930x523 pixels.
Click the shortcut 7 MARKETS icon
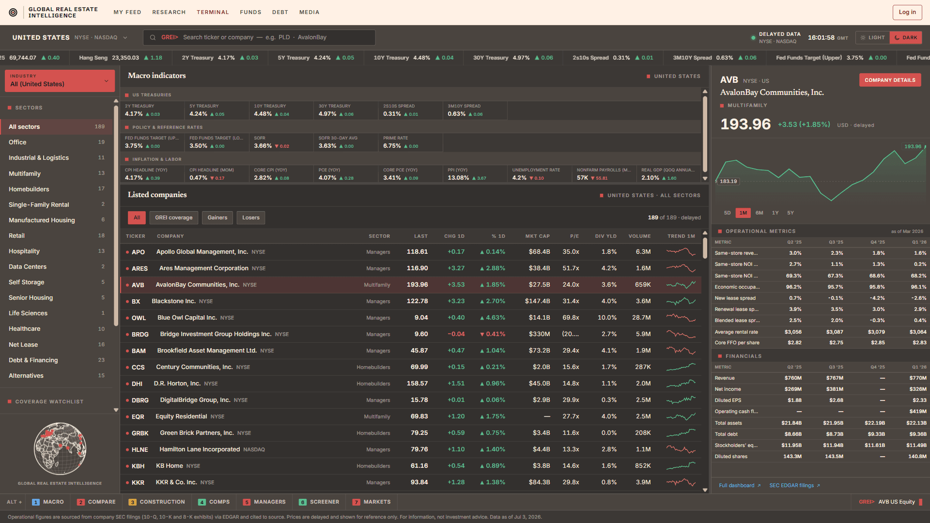pos(356,502)
